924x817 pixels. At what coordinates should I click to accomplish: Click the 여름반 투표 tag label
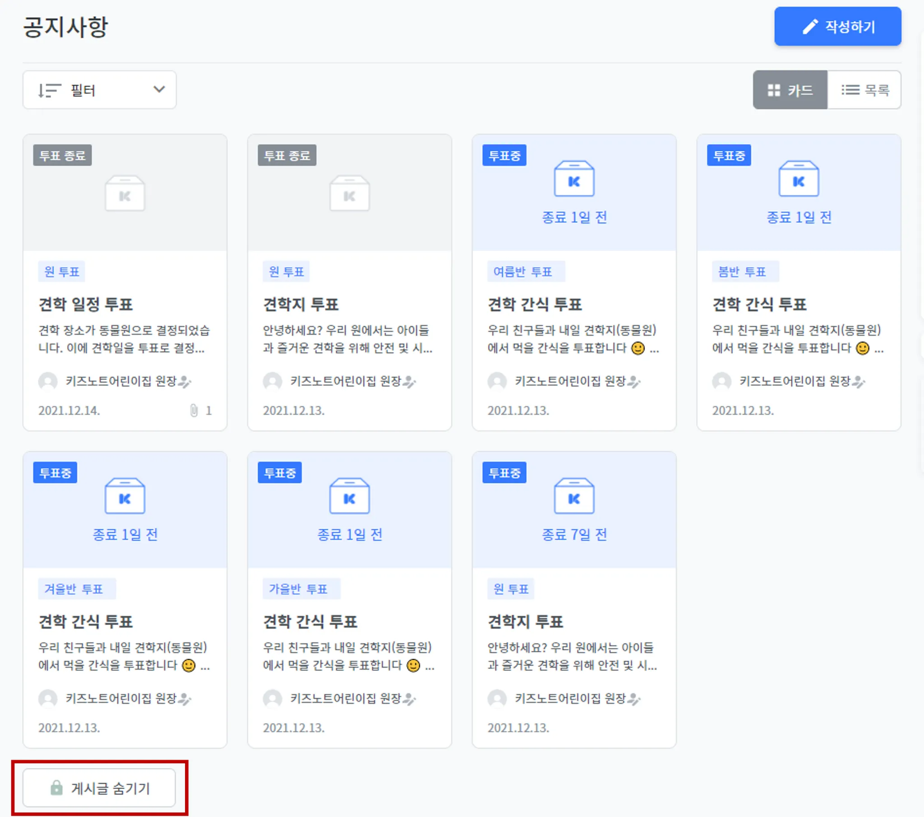click(525, 272)
